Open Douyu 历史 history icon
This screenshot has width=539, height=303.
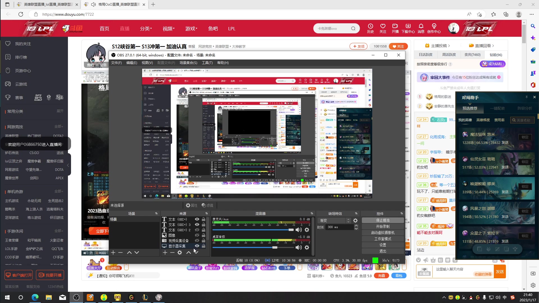point(371,28)
